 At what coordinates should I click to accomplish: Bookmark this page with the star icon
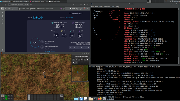pos(64,9)
